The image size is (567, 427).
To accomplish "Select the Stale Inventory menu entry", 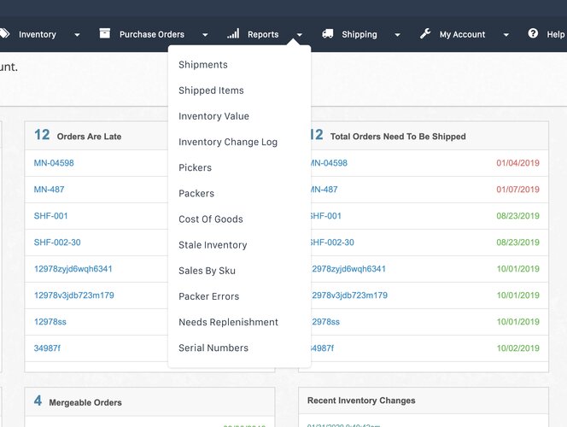I will point(213,245).
